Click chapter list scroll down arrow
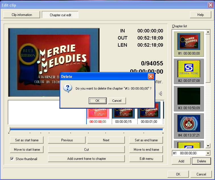The image size is (215, 180). [208, 146]
